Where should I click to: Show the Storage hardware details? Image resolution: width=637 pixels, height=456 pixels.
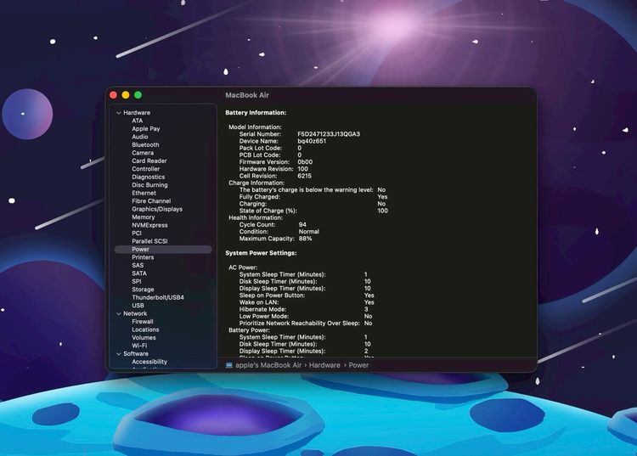pyautogui.click(x=143, y=290)
